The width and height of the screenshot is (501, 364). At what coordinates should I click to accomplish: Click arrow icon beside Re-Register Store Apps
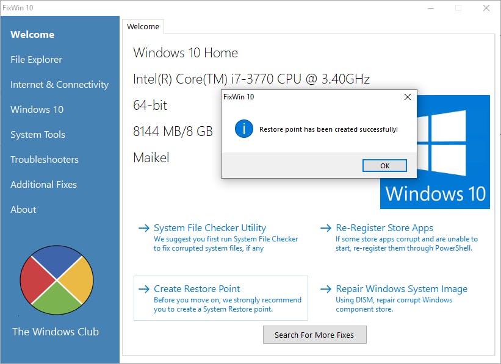(x=326, y=228)
